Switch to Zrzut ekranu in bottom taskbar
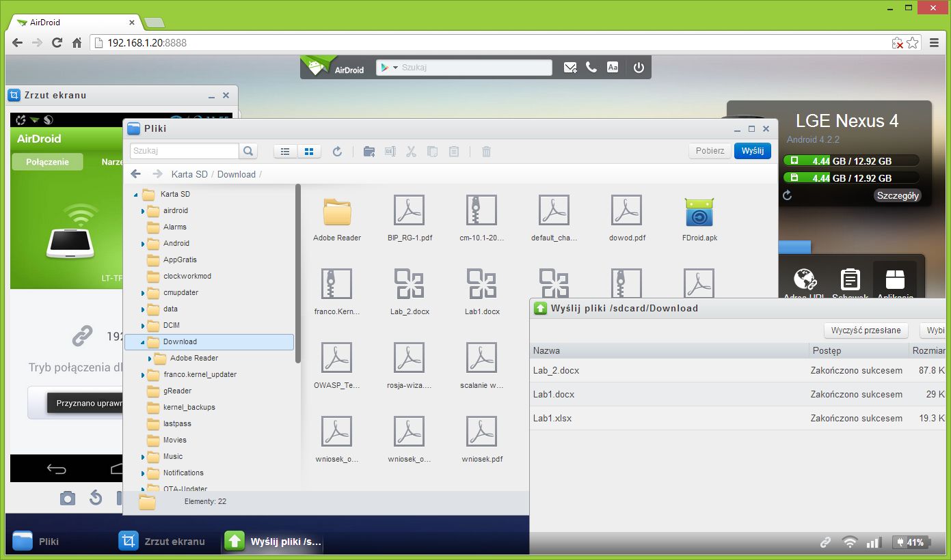 pos(162,542)
